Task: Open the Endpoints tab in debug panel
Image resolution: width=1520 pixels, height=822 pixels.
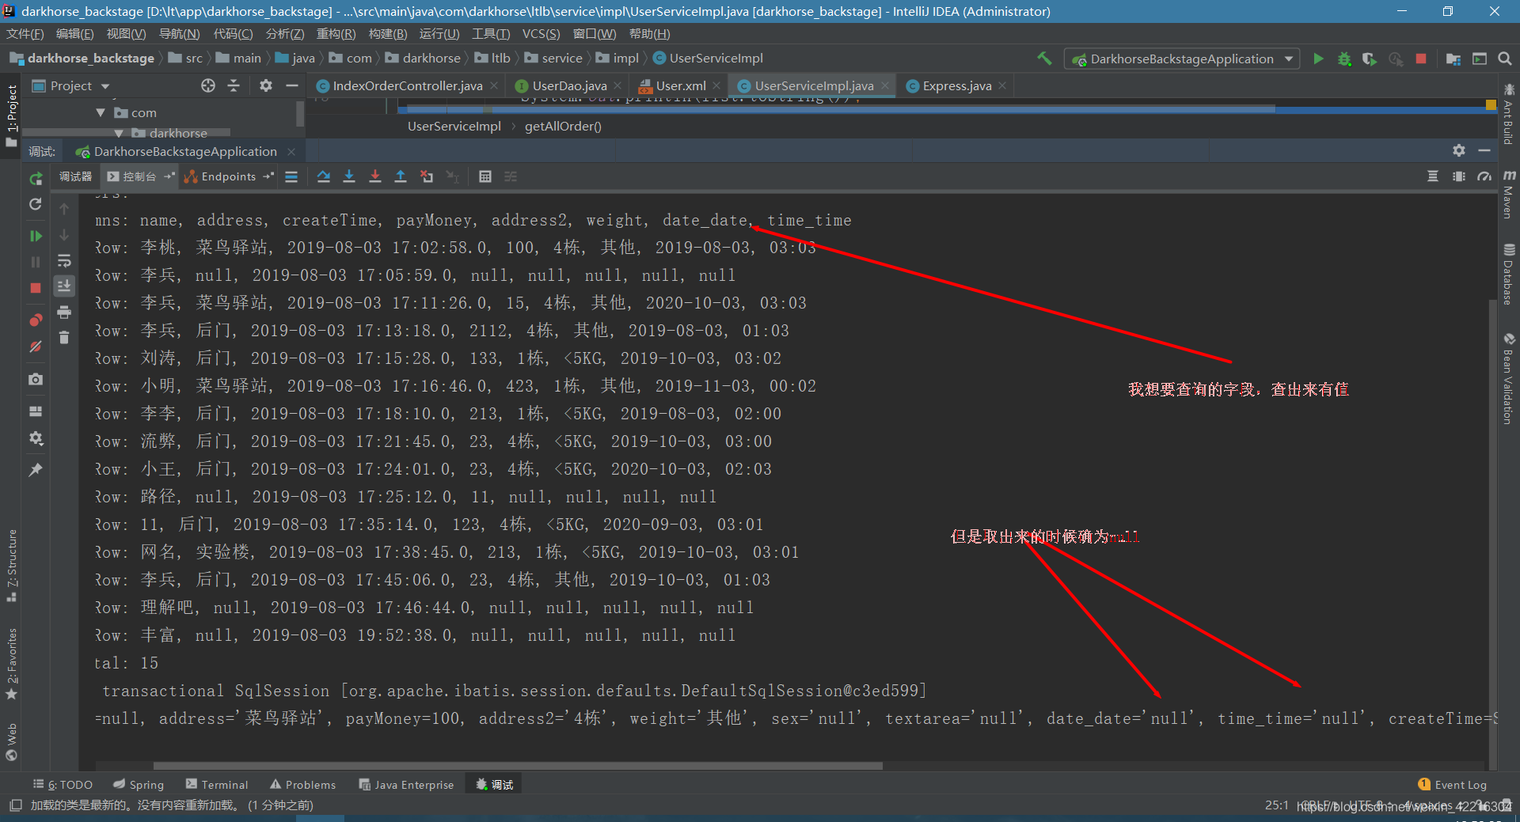Action: pyautogui.click(x=228, y=176)
